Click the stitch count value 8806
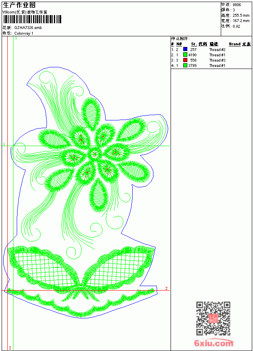Screen dimensions: 253x351 click(x=237, y=5)
